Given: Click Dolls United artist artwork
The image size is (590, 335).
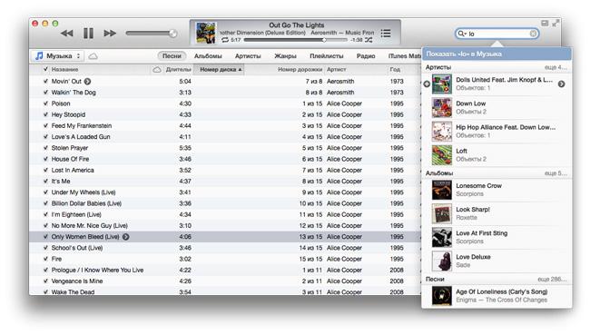Looking at the screenshot, I should coord(442,84).
